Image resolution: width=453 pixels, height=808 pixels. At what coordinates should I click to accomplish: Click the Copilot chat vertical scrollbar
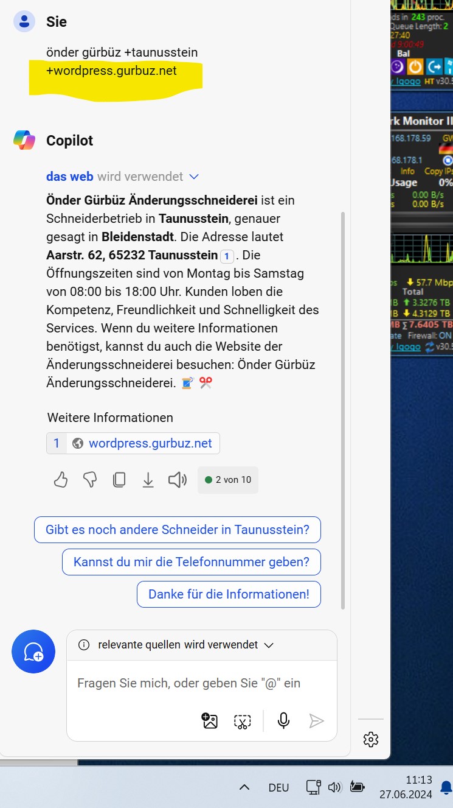point(343,410)
